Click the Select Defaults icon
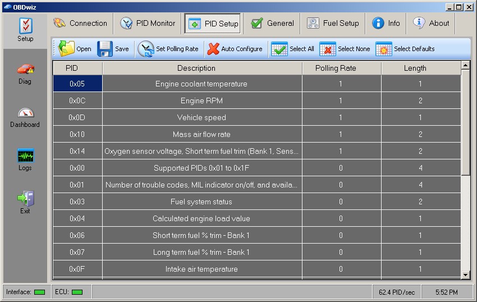 point(384,49)
